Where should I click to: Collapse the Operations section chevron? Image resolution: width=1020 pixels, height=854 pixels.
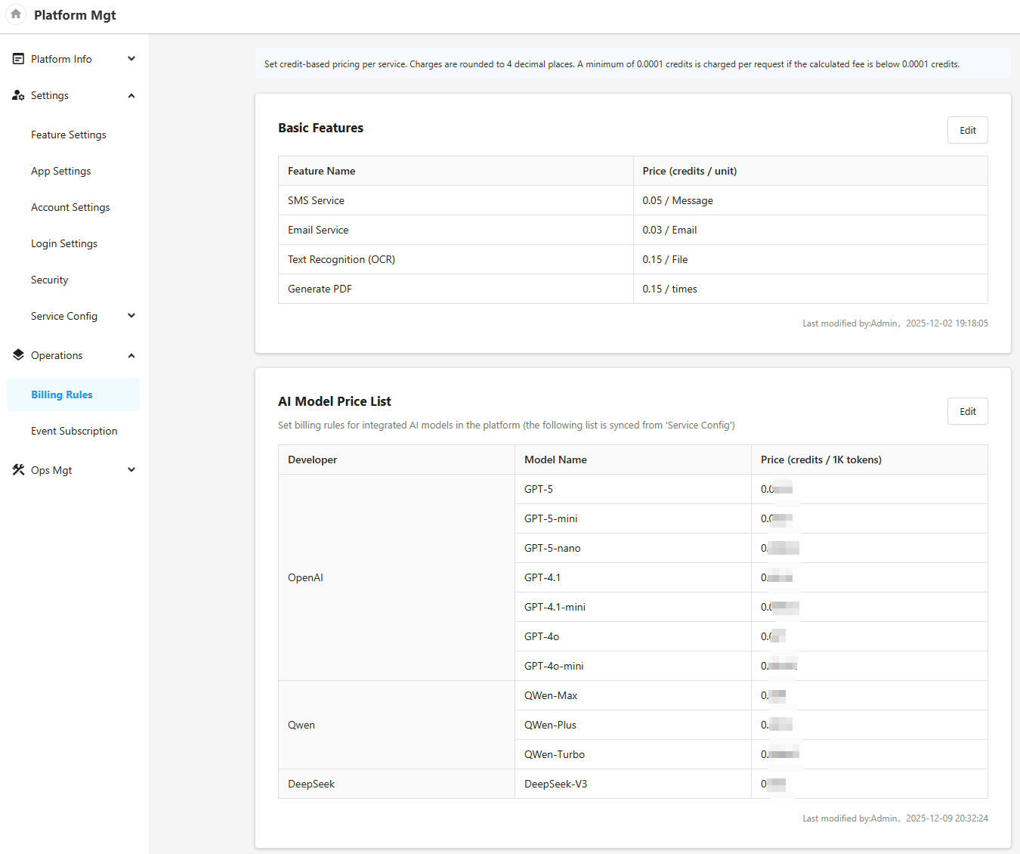click(131, 356)
